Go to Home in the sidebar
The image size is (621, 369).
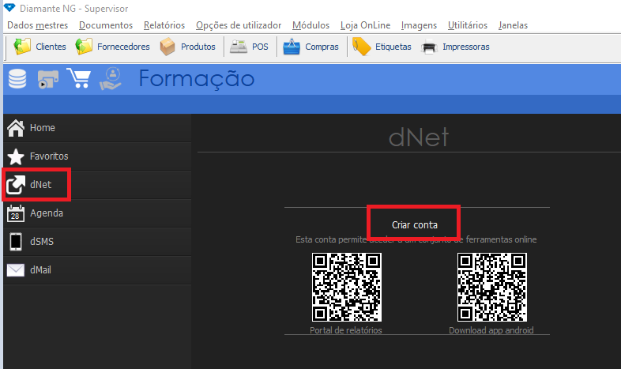[x=42, y=128]
